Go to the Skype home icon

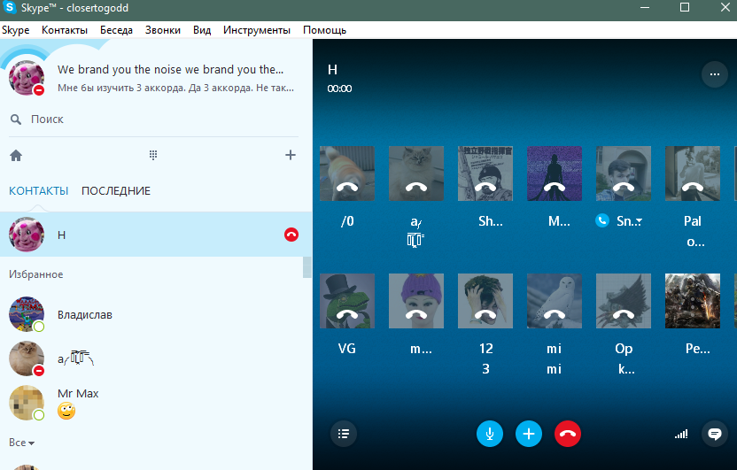click(16, 156)
